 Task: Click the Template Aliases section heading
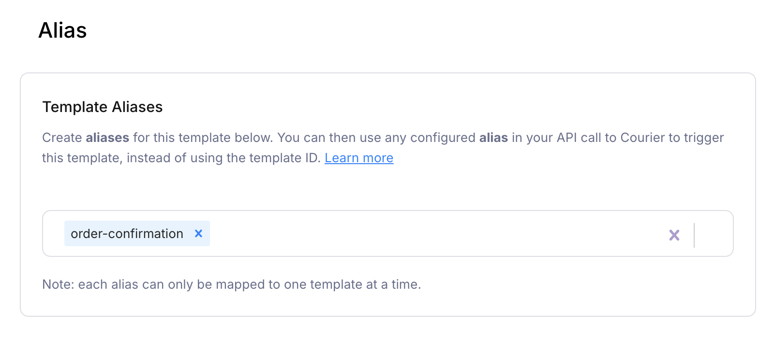click(102, 107)
